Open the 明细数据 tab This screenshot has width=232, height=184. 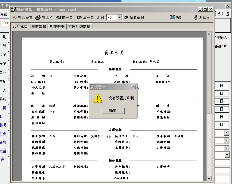(57, 26)
